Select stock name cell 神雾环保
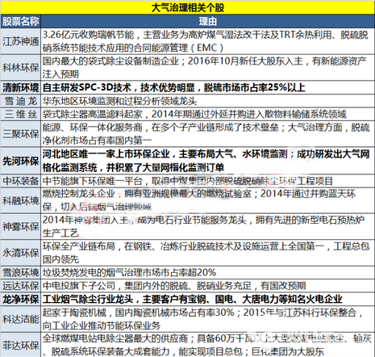Screen dimensions: 375x357 [21, 226]
